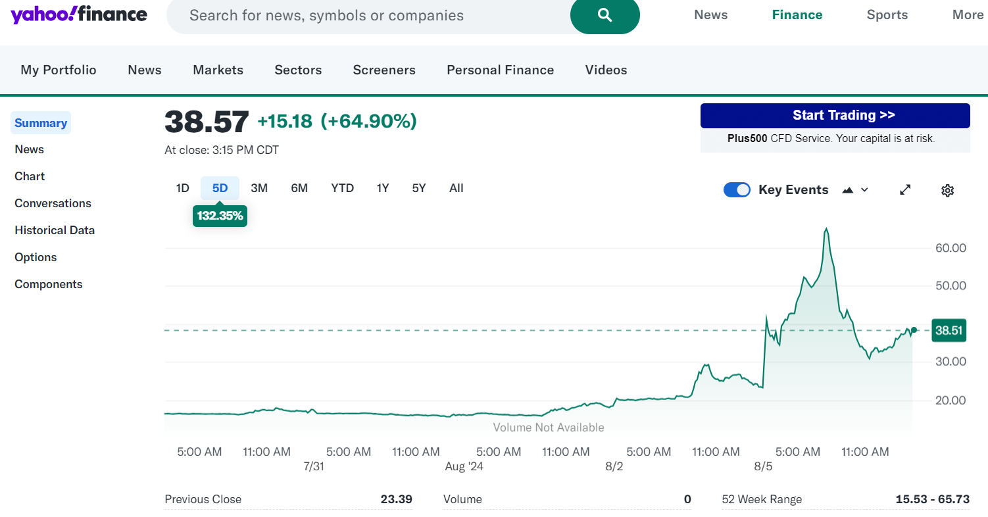
Task: Open Historical Data in sidebar
Action: pyautogui.click(x=55, y=230)
